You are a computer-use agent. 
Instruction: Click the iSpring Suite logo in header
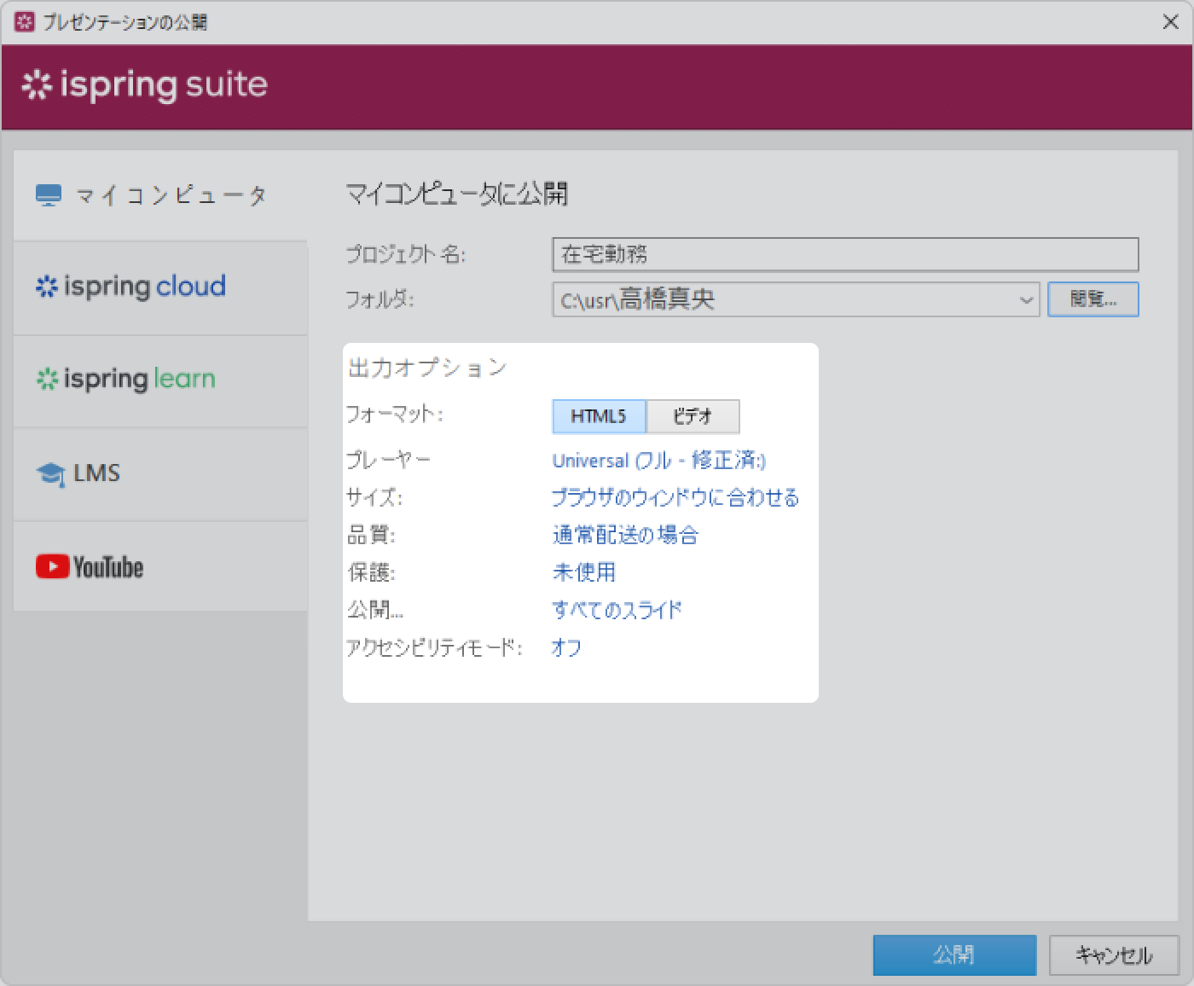pyautogui.click(x=144, y=85)
